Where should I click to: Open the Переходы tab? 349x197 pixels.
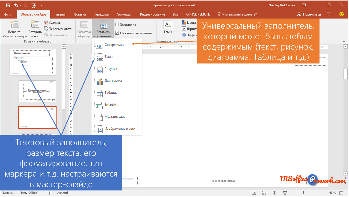coord(101,14)
